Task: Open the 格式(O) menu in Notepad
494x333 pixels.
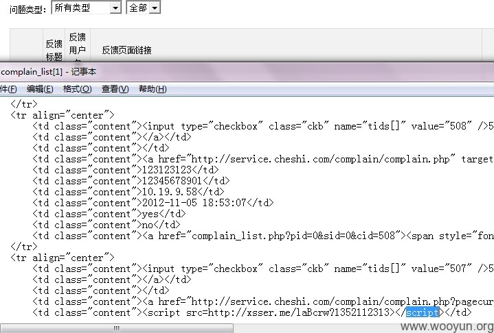Action: pos(77,89)
